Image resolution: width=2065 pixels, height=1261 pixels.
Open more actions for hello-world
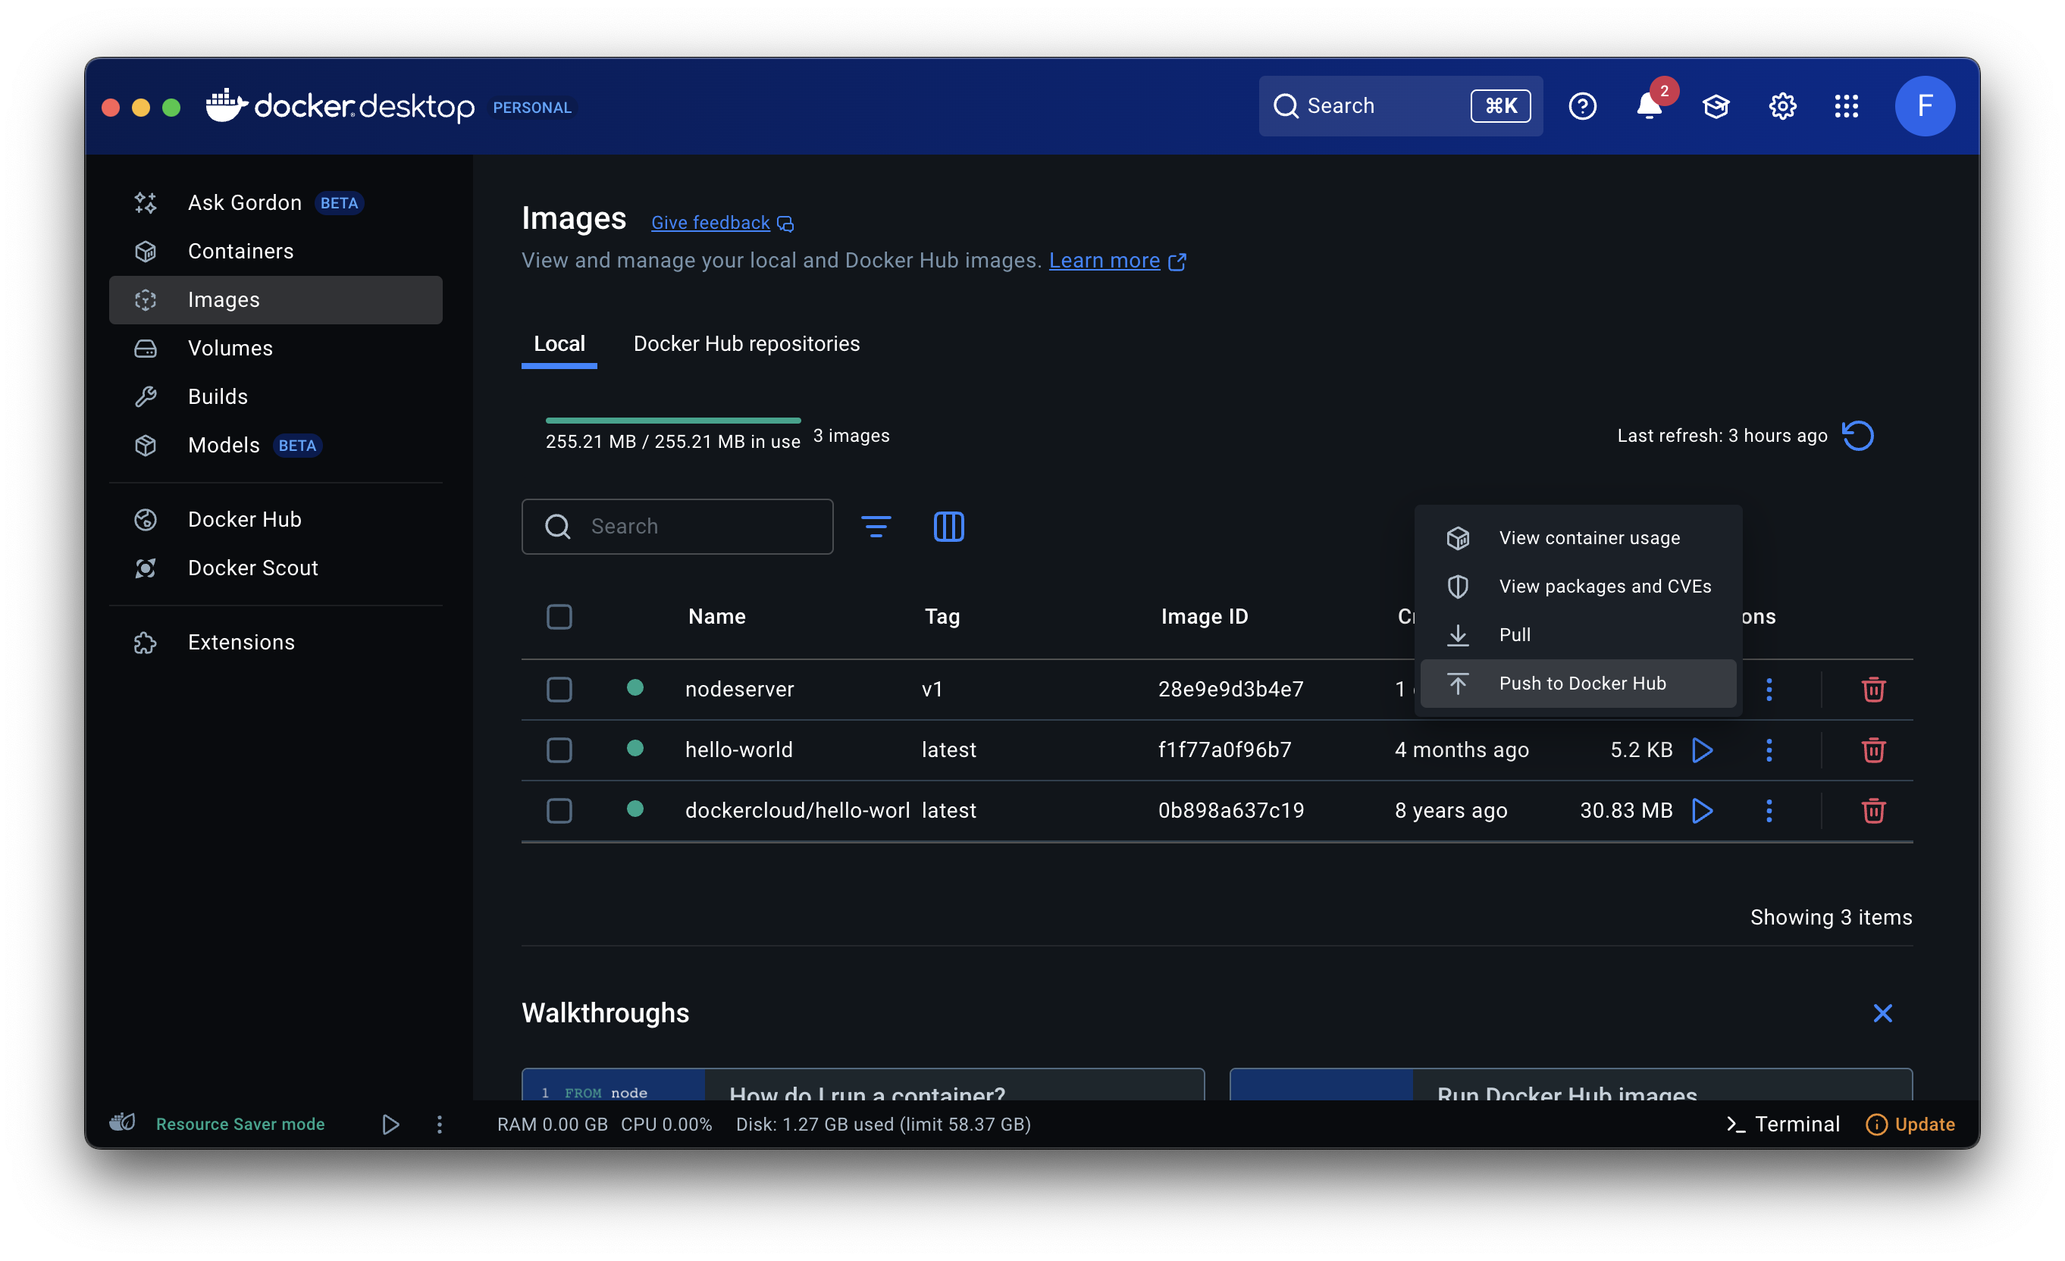[1769, 750]
